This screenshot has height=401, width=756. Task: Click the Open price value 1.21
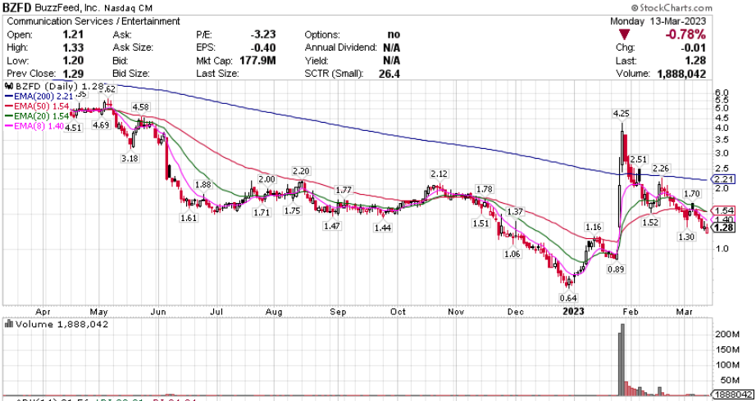click(73, 34)
